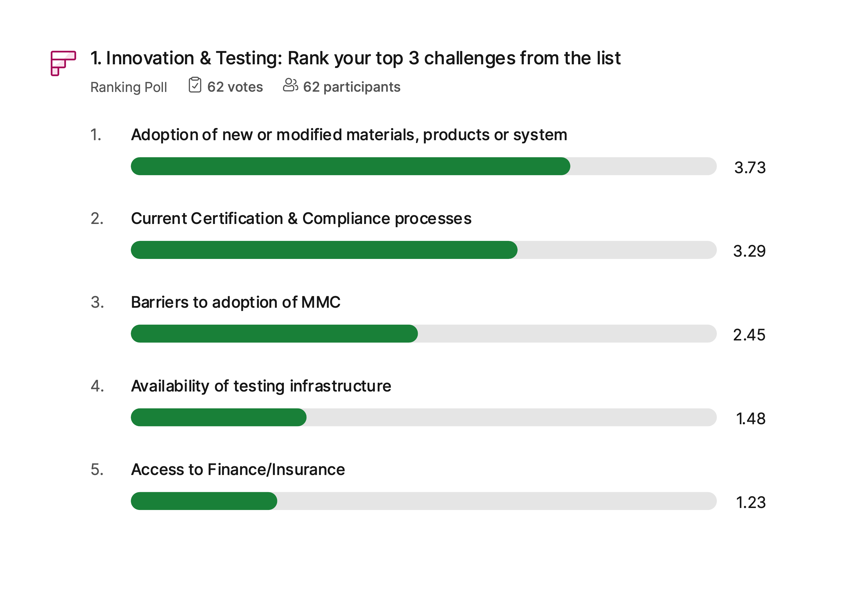Click the Current Certification & Compliance bar
This screenshot has width=857, height=607.
(423, 250)
